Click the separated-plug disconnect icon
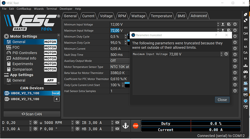Viewport: 250px width, 139px height. 246,20
